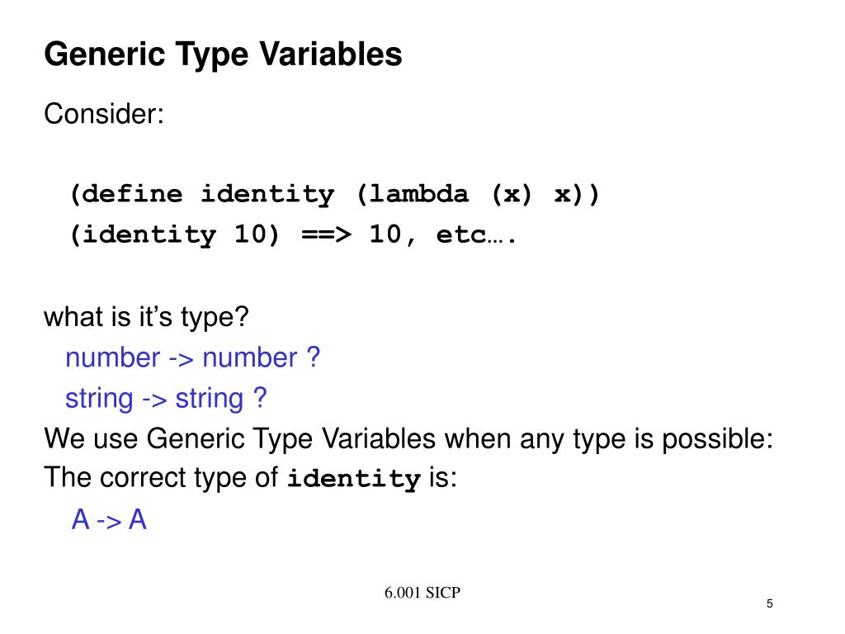Click the slide page number 5
845x634 pixels.
click(769, 604)
